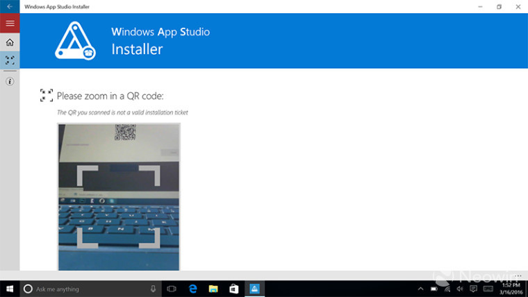Launch Microsoft Edge from taskbar

pos(193,289)
